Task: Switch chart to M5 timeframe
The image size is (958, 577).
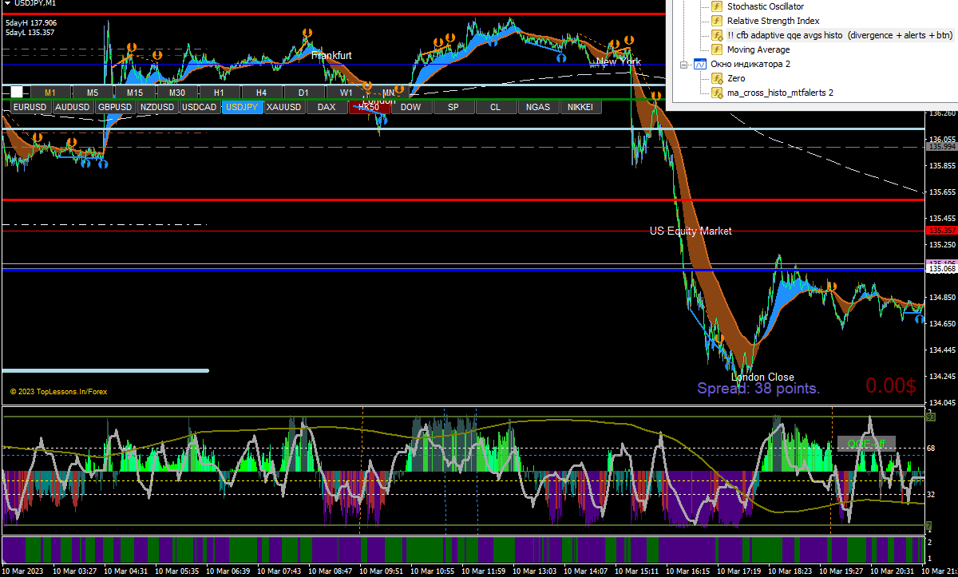Action: [x=93, y=92]
